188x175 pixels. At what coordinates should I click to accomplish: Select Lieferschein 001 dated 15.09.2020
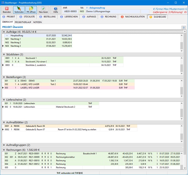tap(52, 103)
